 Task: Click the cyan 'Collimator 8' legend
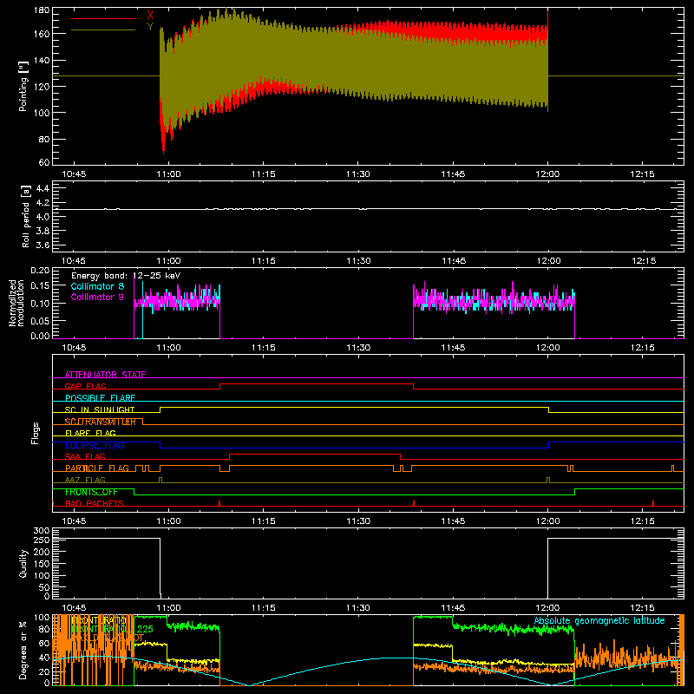click(97, 286)
